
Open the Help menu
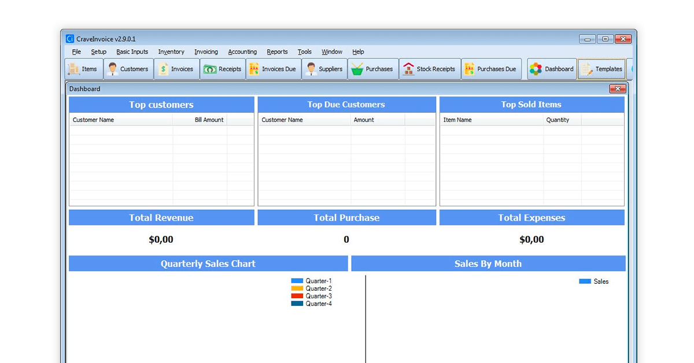[x=358, y=52]
